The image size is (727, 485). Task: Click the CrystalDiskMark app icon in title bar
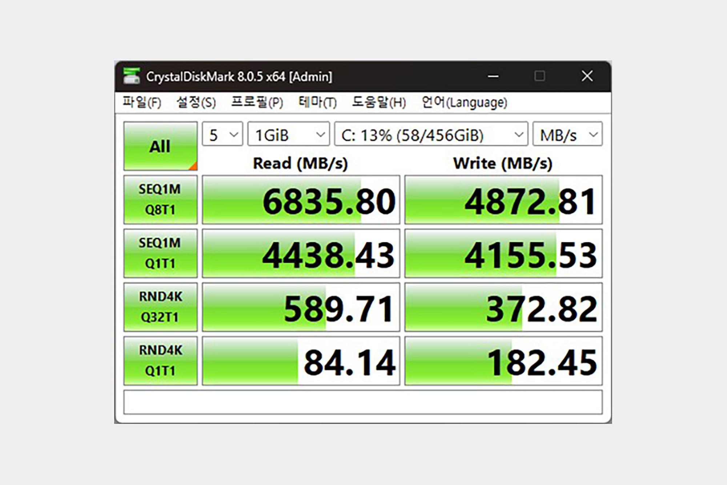pyautogui.click(x=131, y=76)
